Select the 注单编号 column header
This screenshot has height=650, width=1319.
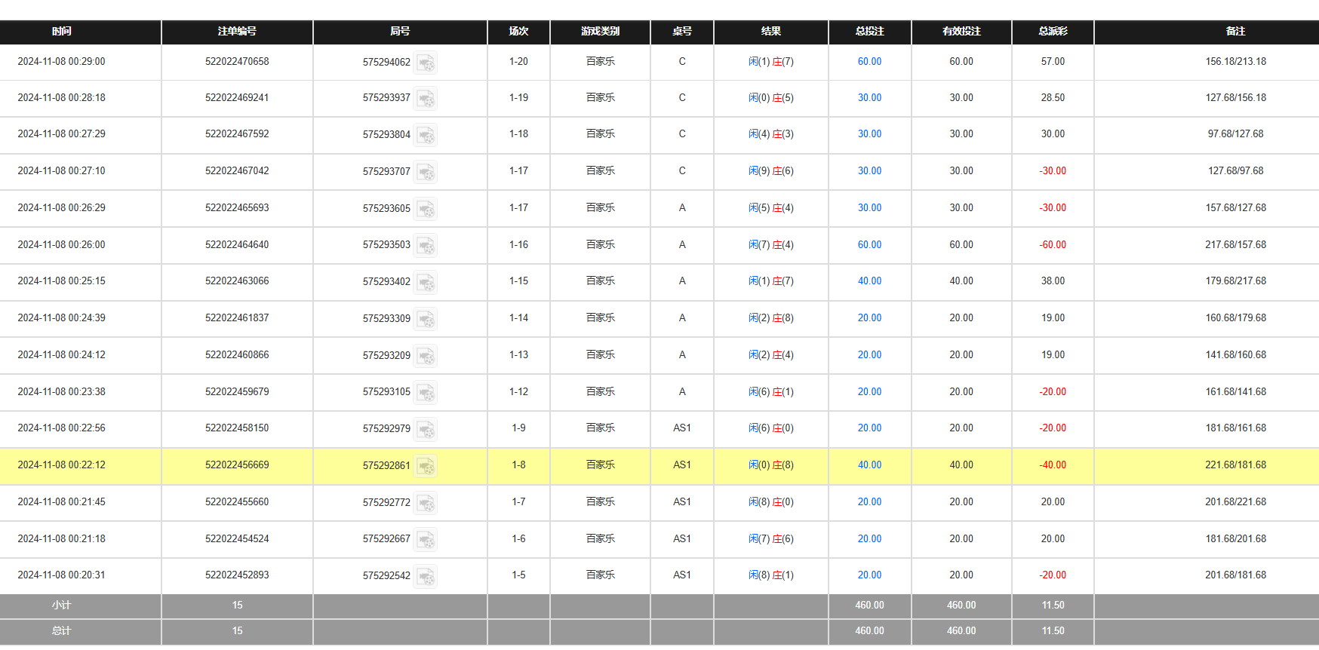click(237, 31)
